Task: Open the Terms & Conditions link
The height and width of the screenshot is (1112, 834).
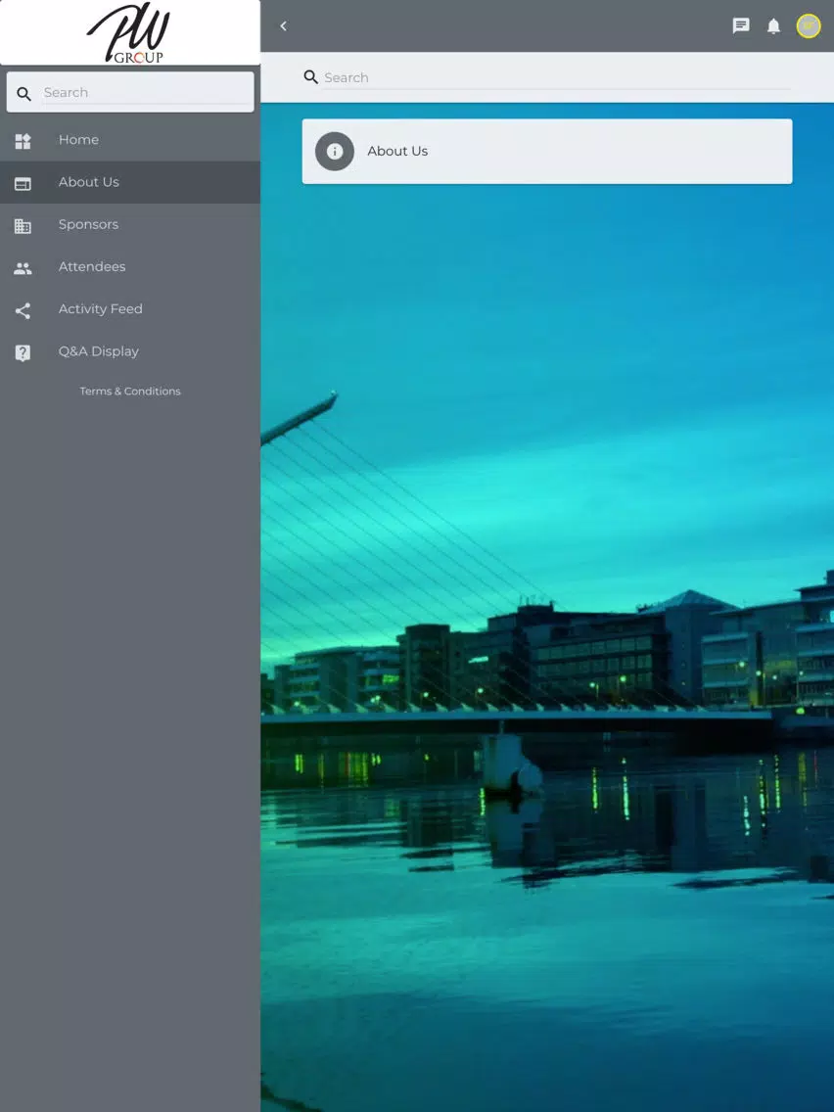Action: click(x=130, y=391)
